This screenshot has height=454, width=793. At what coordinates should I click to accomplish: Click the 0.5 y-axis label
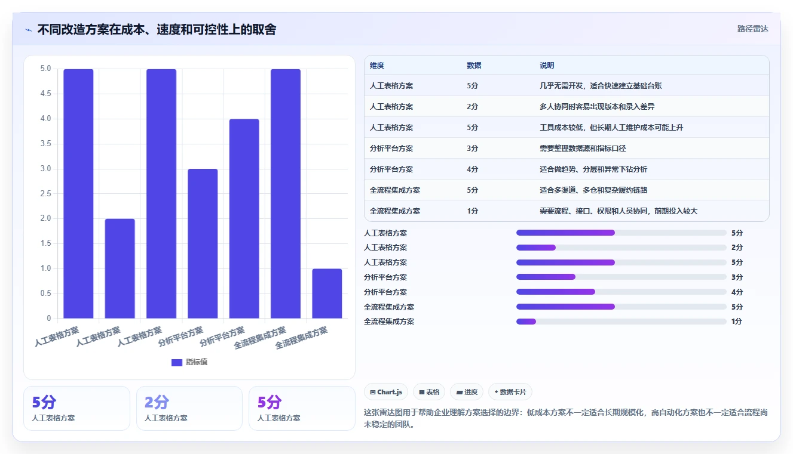[x=45, y=294]
